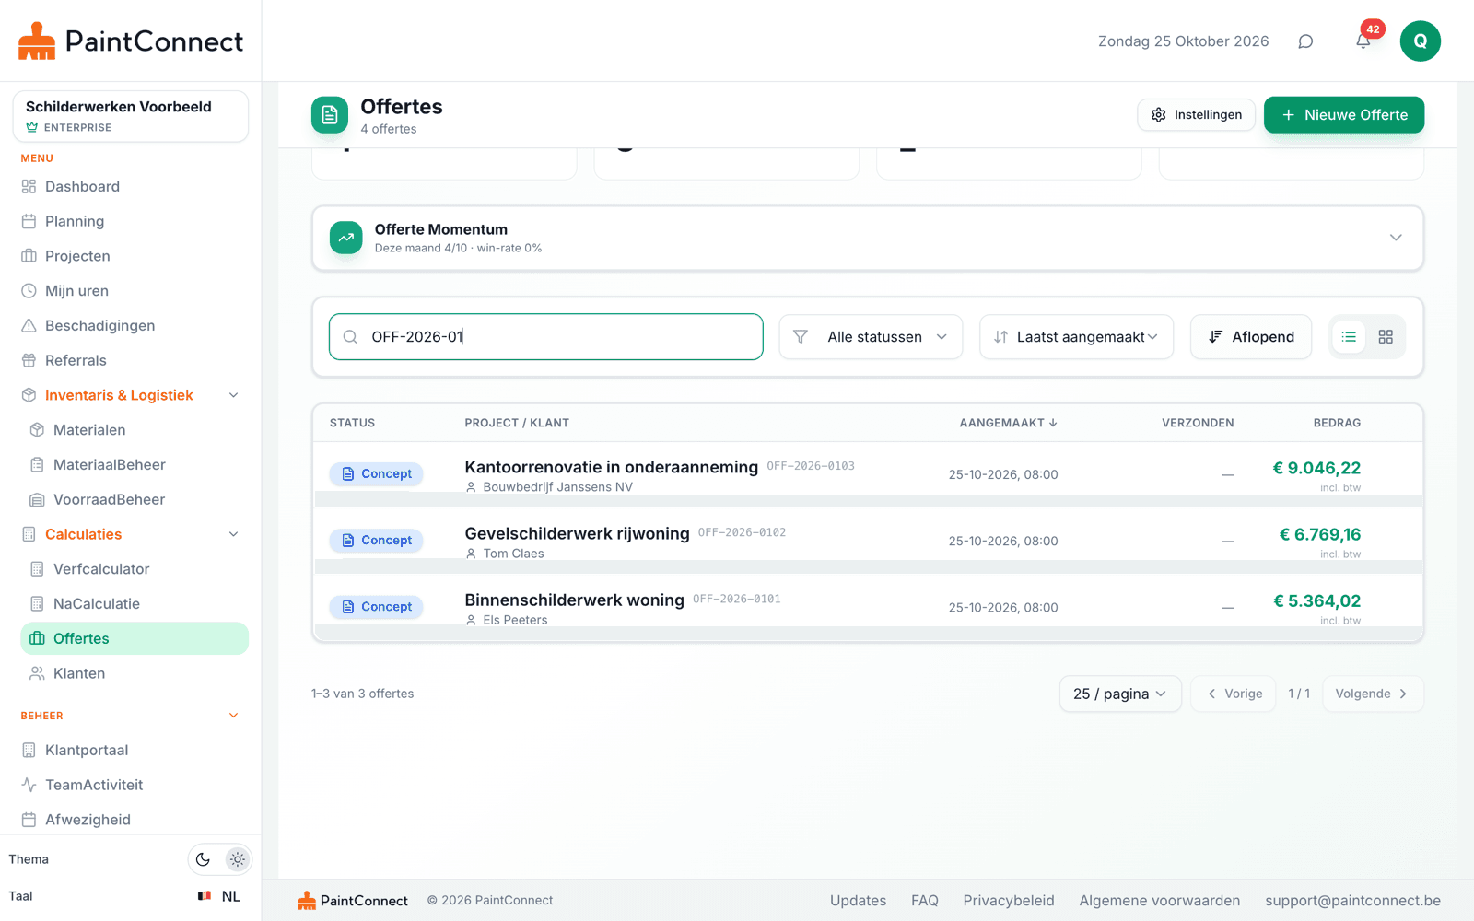Click the Volgende page button

coord(1373,694)
